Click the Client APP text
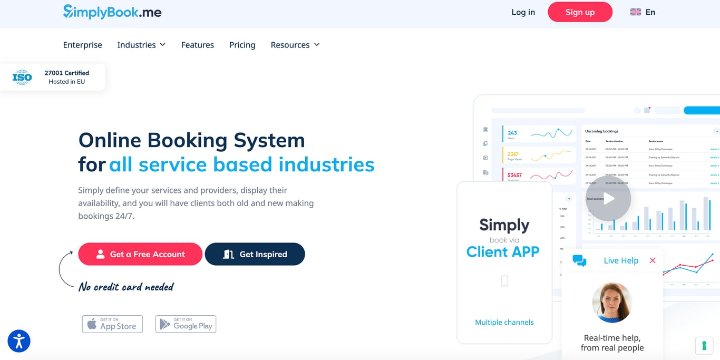Image resolution: width=720 pixels, height=360 pixels. pos(503,252)
